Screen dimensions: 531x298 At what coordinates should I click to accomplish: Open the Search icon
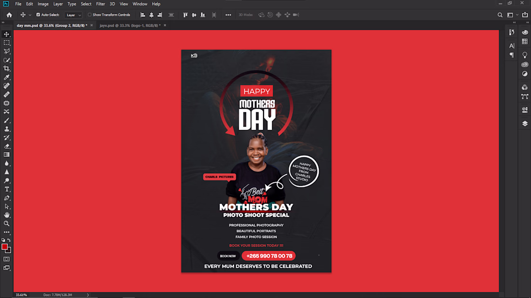pos(500,15)
